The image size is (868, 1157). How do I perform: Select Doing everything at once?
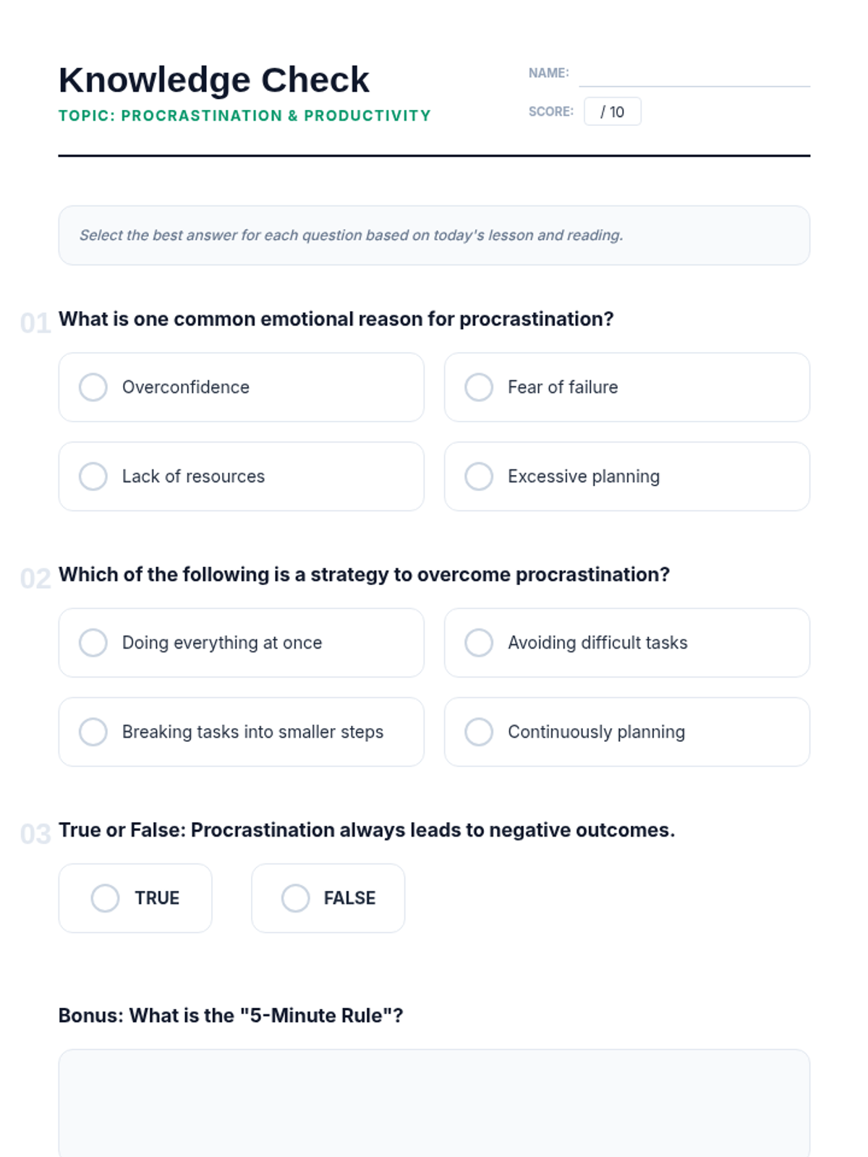coord(93,643)
